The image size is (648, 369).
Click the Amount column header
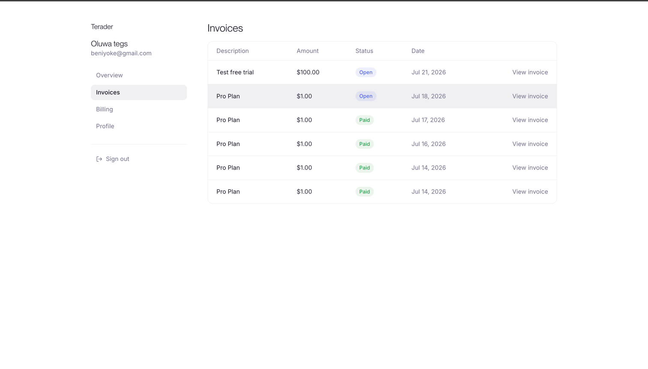coord(308,51)
